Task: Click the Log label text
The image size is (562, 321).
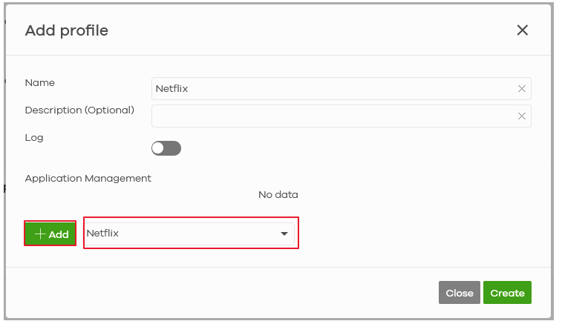Action: (34, 138)
